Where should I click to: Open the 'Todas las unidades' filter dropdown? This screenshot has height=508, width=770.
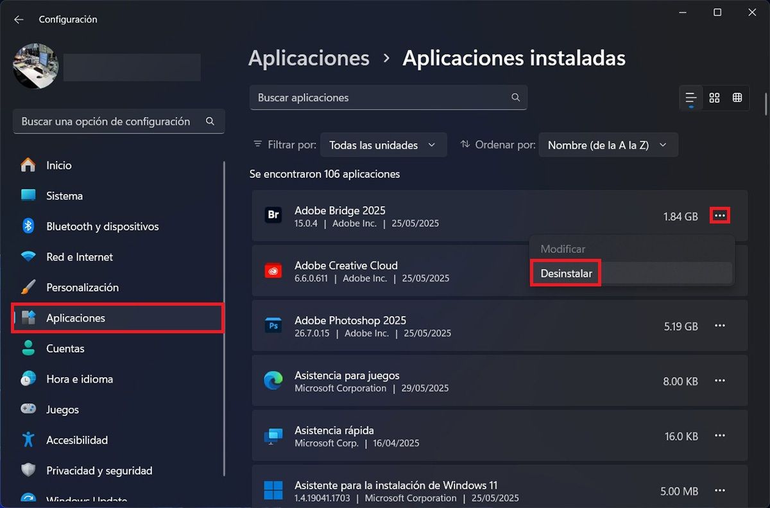coord(383,145)
